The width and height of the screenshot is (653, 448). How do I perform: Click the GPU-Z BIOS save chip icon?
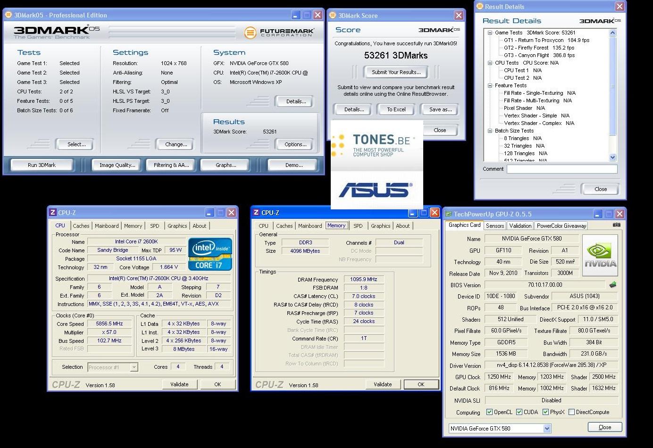pos(613,285)
